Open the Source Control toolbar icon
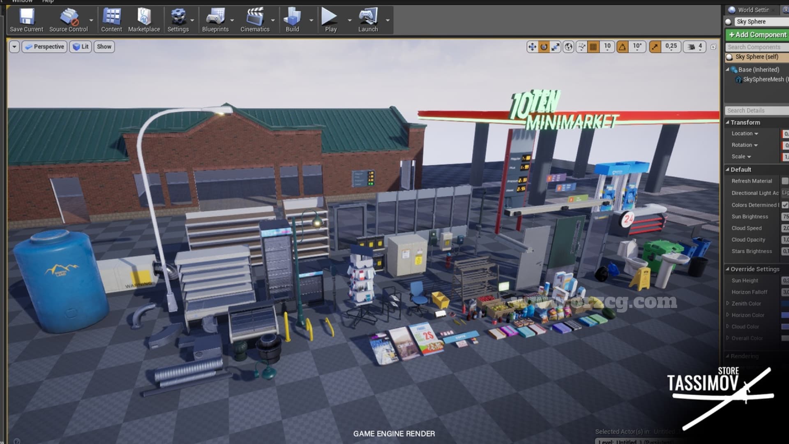Image resolution: width=789 pixels, height=444 pixels. click(x=69, y=20)
